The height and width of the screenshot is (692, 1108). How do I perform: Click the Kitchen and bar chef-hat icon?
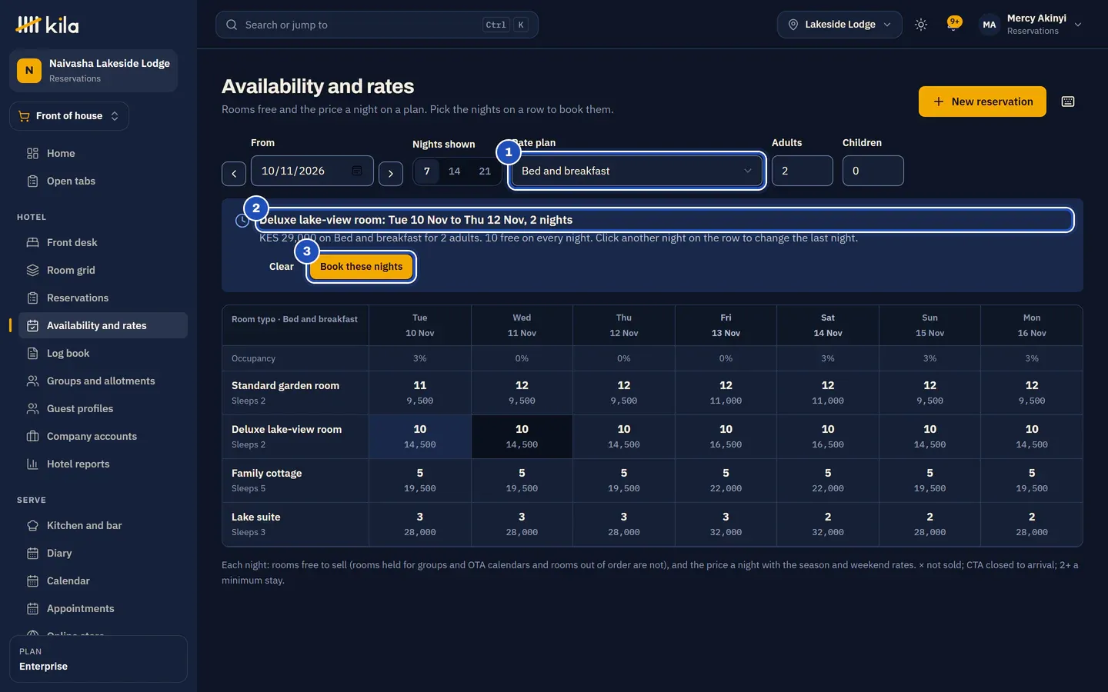pyautogui.click(x=32, y=525)
